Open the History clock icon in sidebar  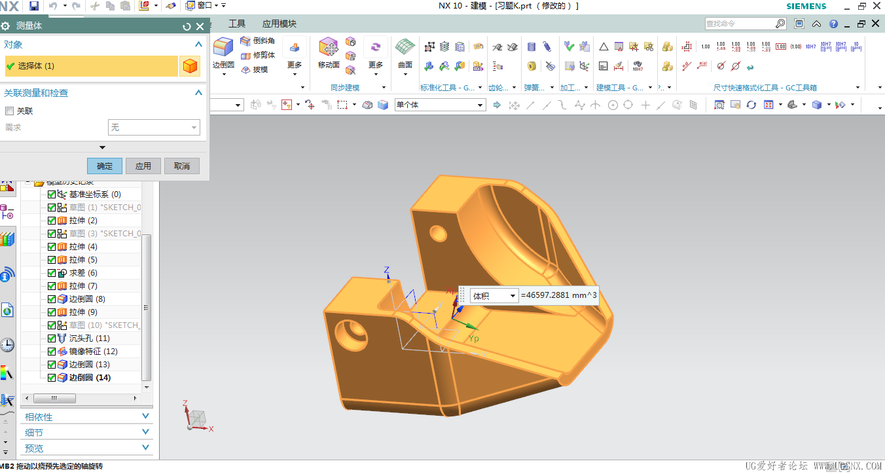pos(7,345)
